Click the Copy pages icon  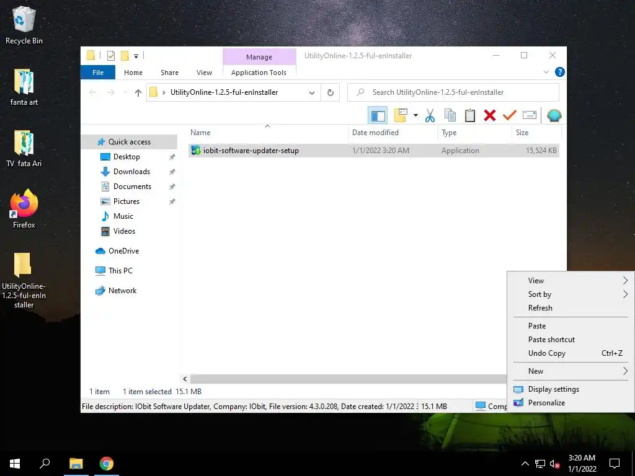[450, 115]
